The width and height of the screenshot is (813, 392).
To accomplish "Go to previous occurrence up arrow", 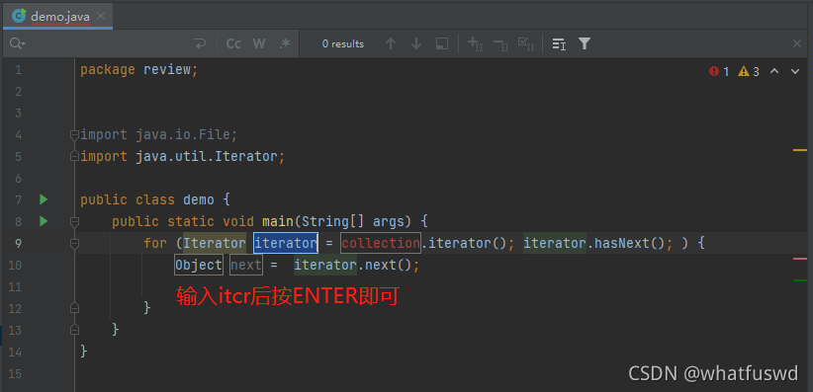I will click(391, 44).
